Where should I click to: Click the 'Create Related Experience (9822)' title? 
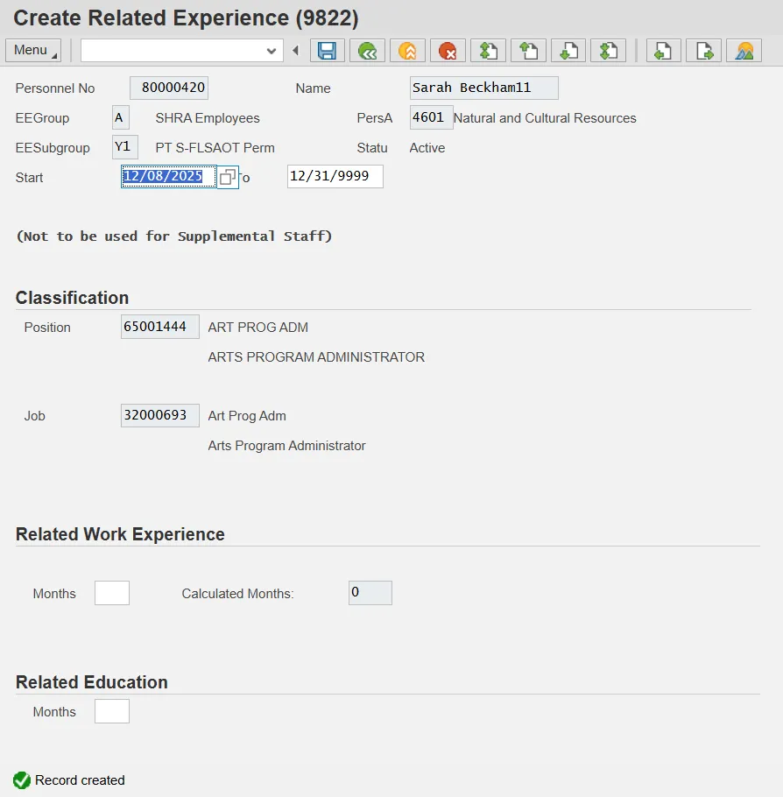(x=186, y=18)
